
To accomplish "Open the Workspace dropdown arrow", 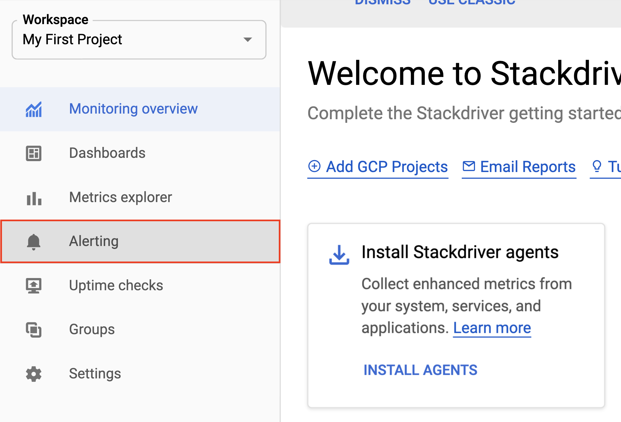I will [x=248, y=40].
